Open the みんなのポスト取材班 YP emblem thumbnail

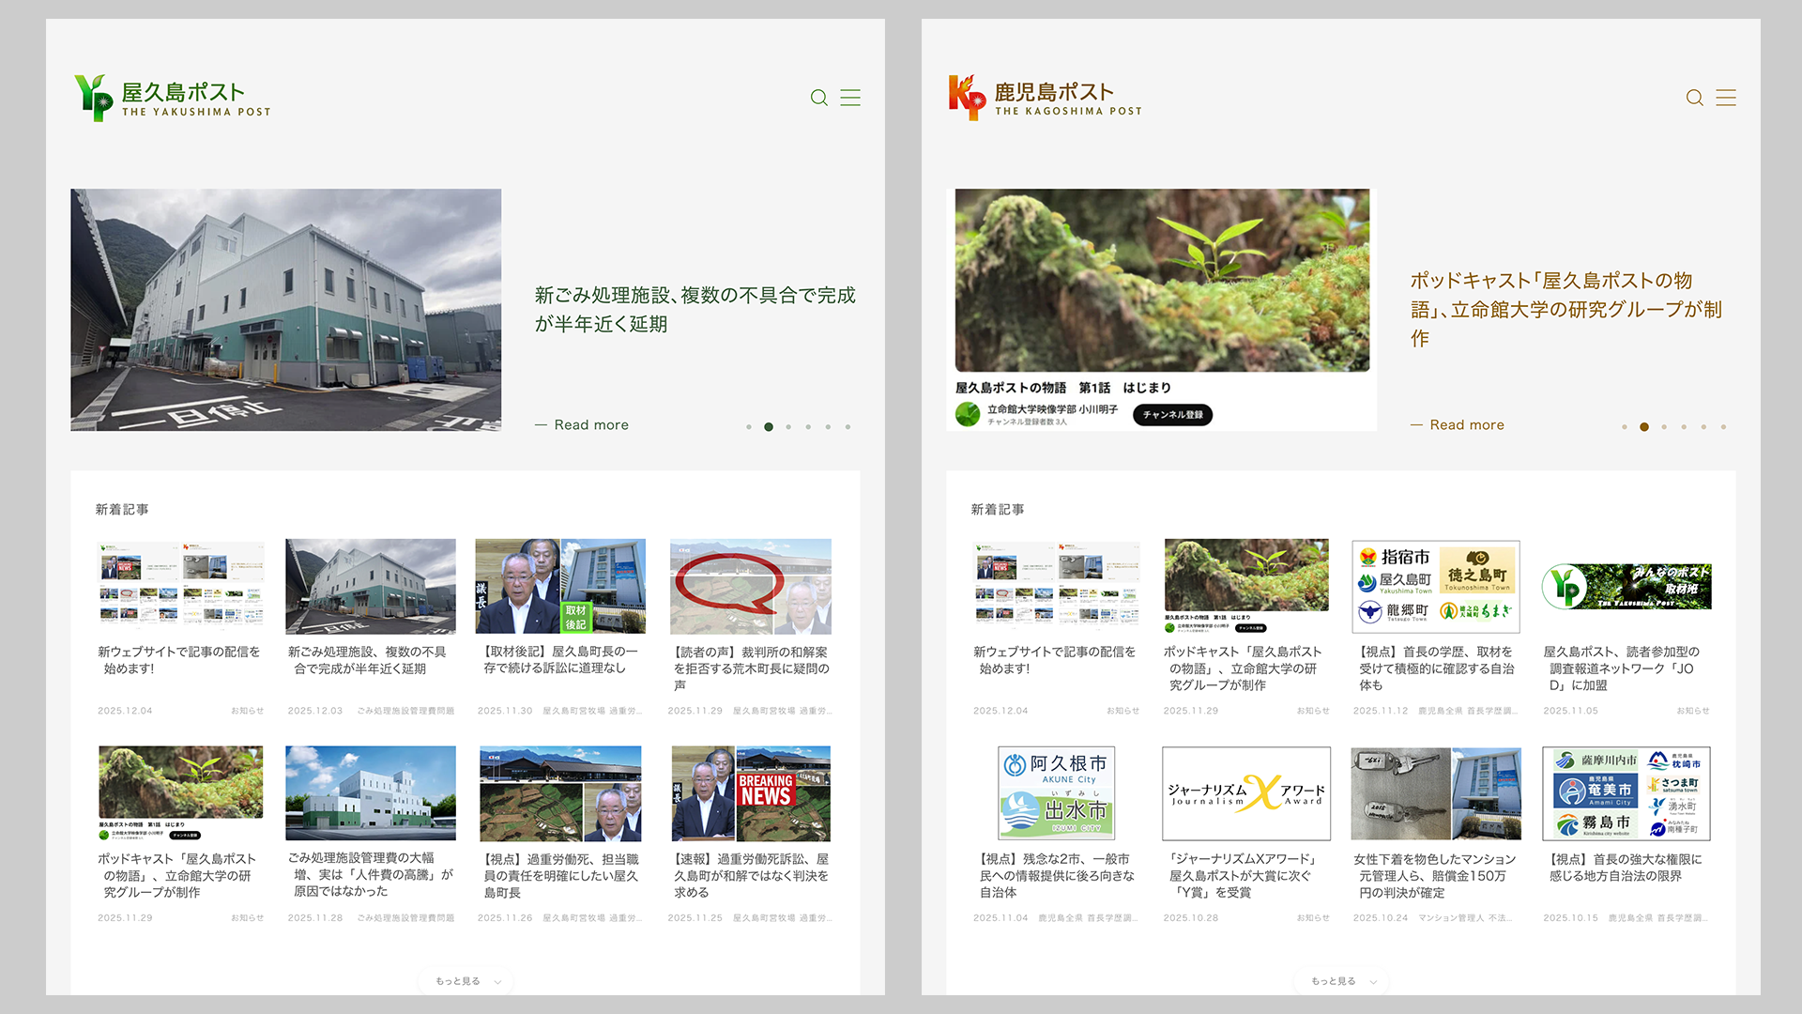point(1626,586)
